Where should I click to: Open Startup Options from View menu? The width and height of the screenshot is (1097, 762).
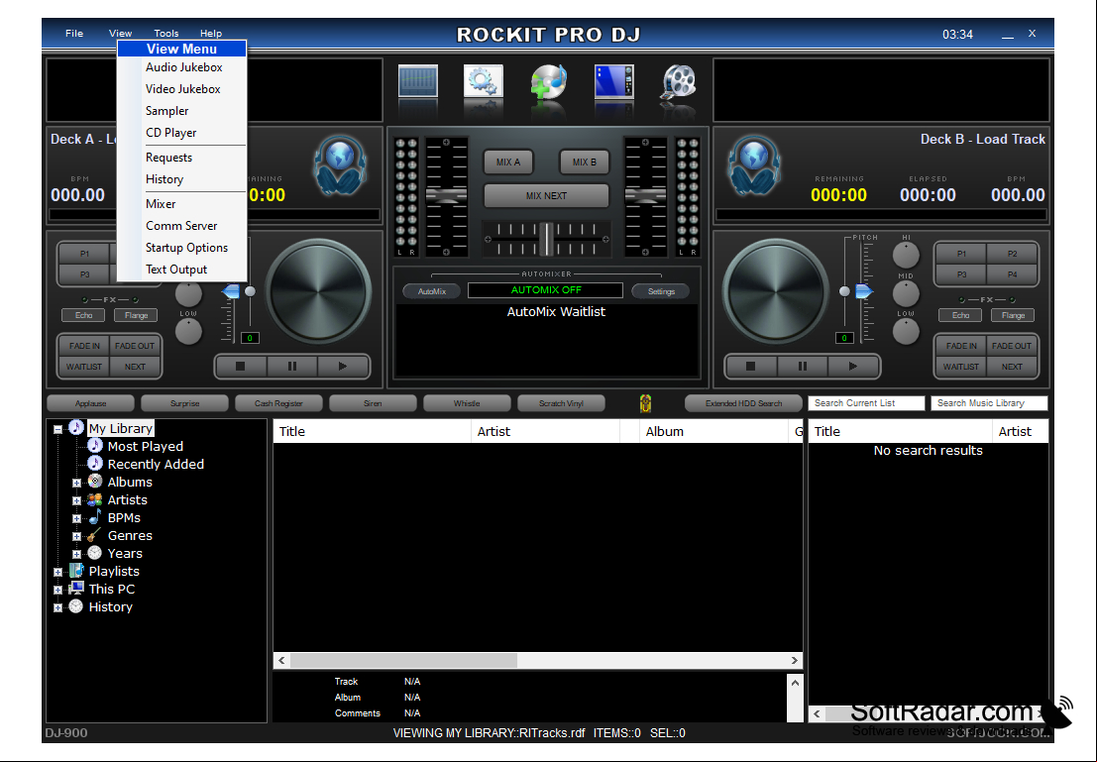point(186,247)
